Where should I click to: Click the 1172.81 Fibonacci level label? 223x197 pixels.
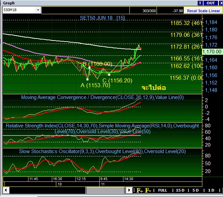186,47
